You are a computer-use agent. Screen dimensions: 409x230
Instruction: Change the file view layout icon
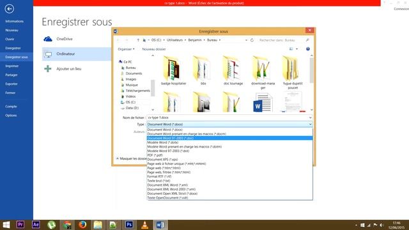pos(291,49)
